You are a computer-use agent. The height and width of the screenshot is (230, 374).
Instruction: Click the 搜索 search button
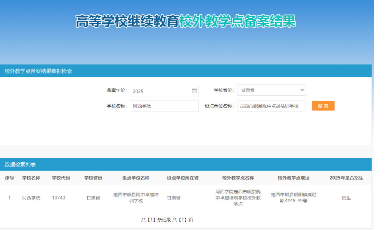pyautogui.click(x=323, y=106)
